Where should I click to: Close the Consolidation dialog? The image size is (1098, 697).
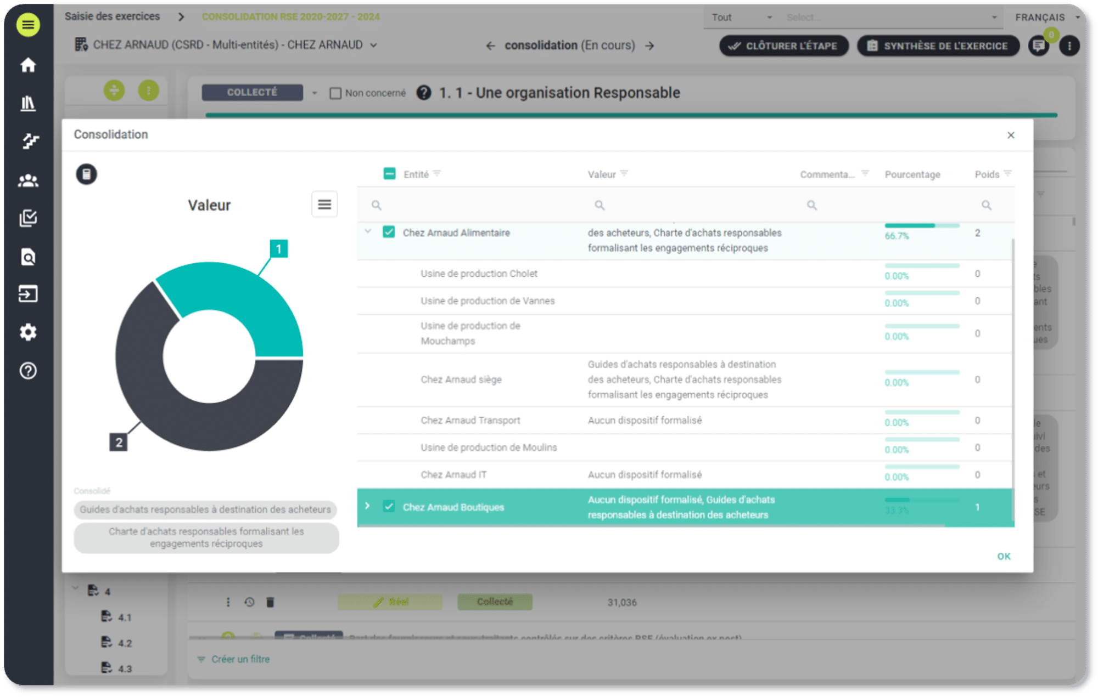1011,135
